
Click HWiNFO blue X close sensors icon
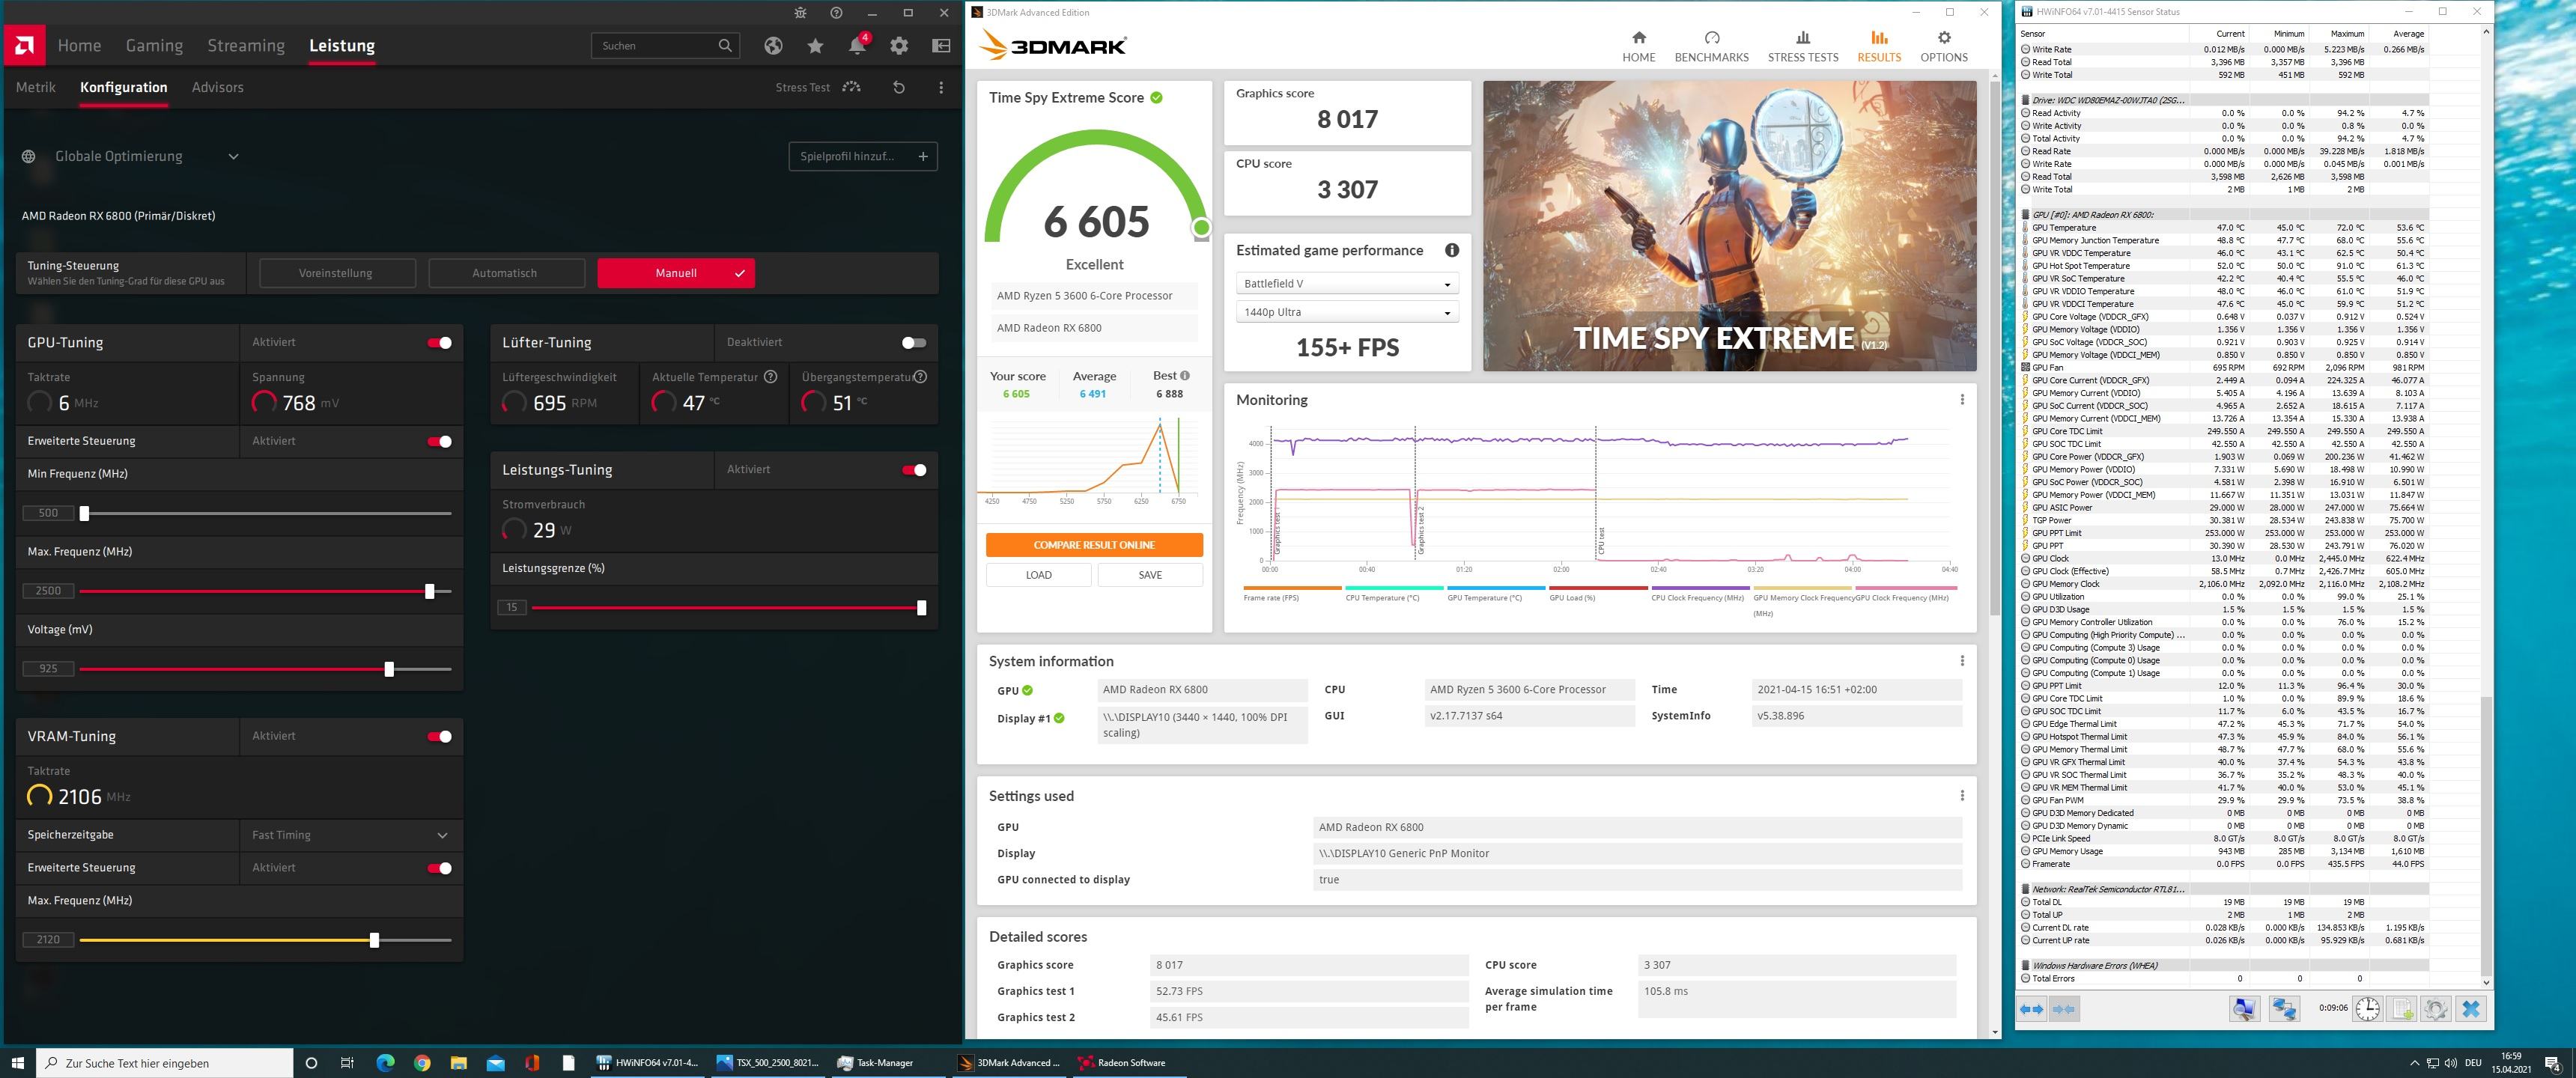pyautogui.click(x=2471, y=1009)
